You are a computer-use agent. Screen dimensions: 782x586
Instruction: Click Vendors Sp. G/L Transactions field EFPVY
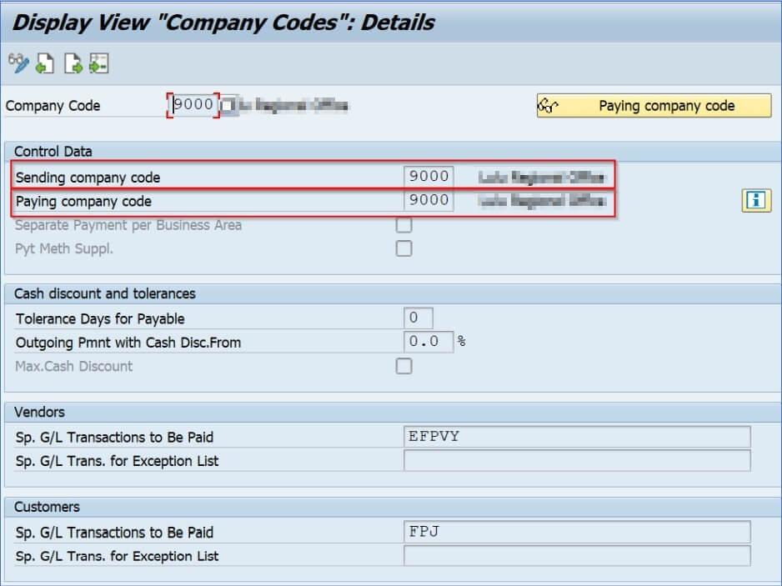click(x=577, y=437)
